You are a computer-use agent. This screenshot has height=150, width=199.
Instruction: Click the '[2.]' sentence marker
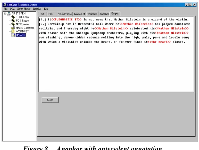tap(42, 24)
